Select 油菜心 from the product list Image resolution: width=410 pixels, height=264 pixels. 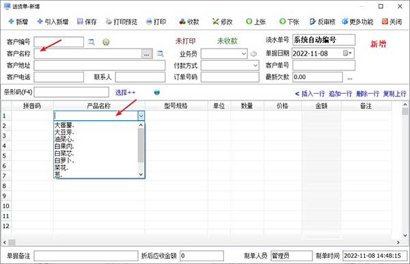(x=96, y=140)
